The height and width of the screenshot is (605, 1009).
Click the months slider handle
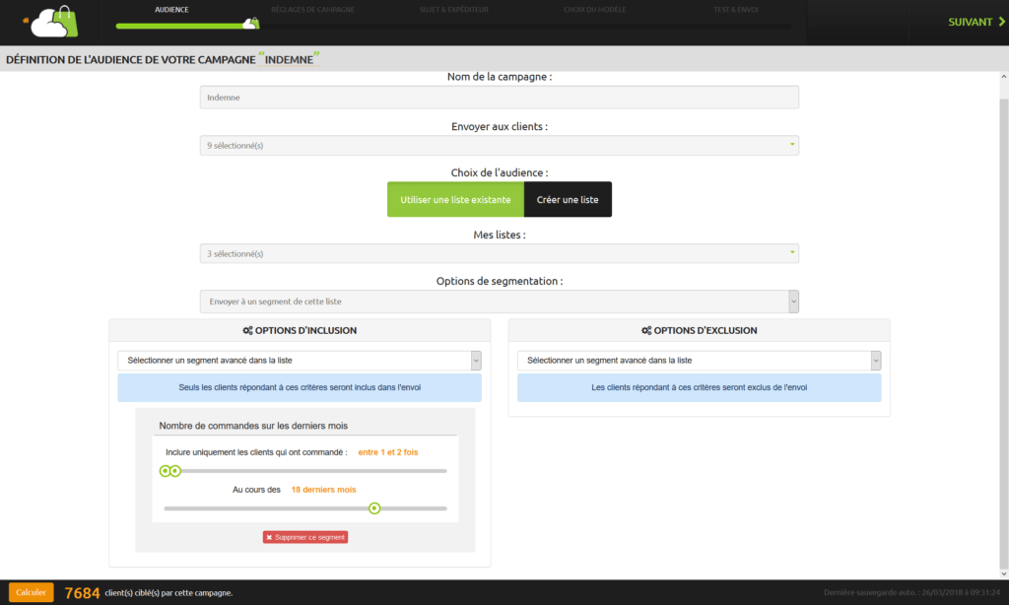374,508
